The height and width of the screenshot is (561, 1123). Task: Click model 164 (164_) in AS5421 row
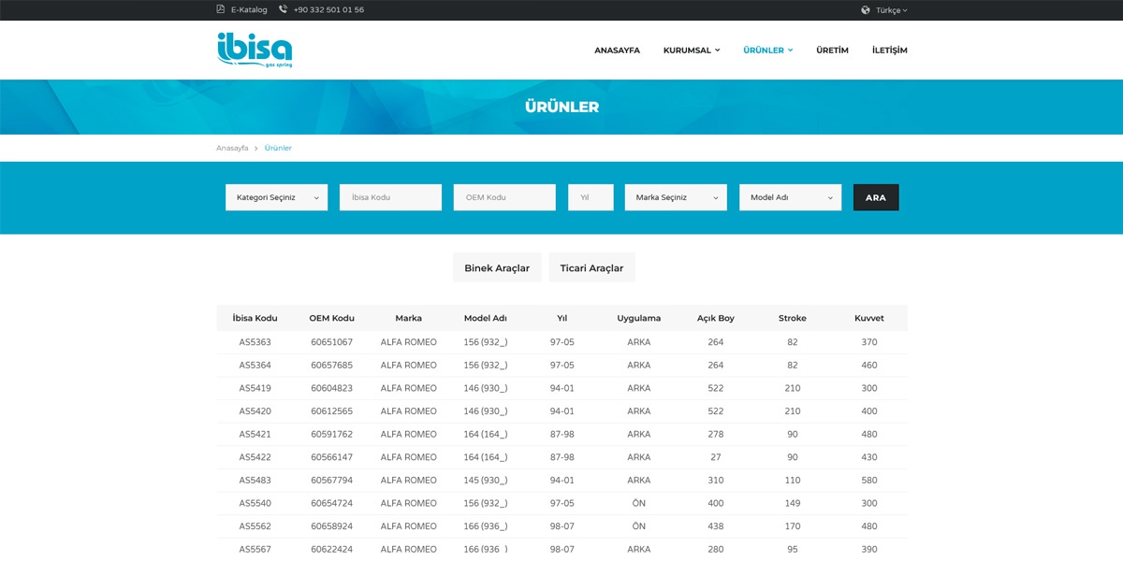(486, 434)
